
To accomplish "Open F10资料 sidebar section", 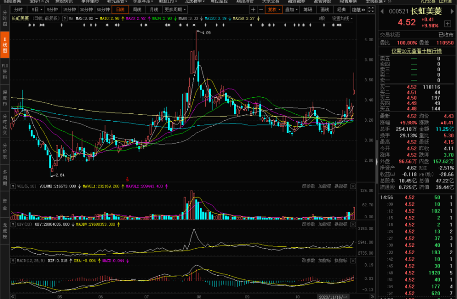I will coord(5,71).
